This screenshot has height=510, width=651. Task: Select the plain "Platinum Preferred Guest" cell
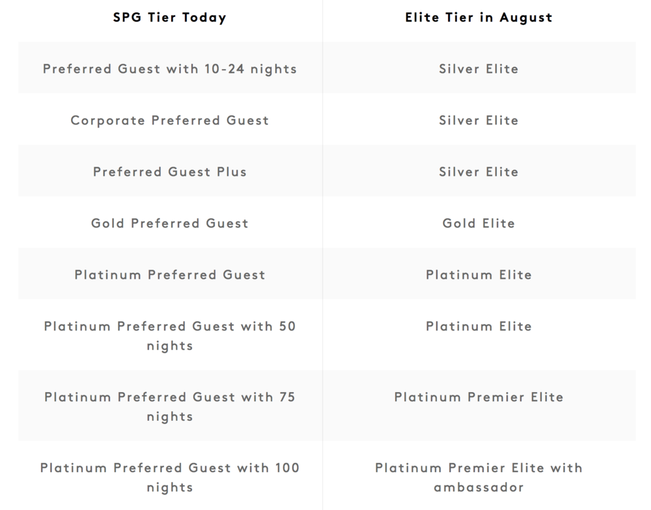[x=169, y=275]
